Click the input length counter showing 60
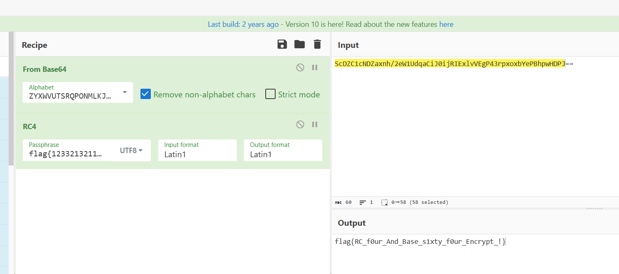This screenshot has width=619, height=274. click(x=343, y=202)
